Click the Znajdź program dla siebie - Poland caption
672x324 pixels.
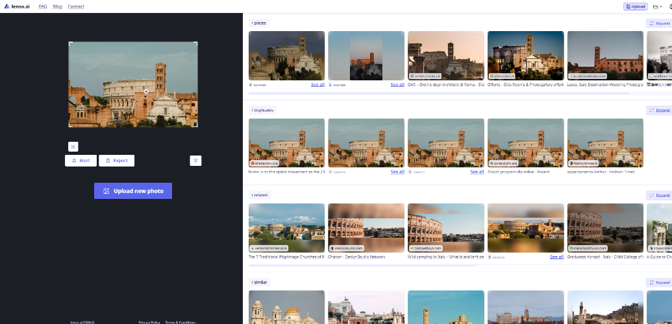coord(519,172)
